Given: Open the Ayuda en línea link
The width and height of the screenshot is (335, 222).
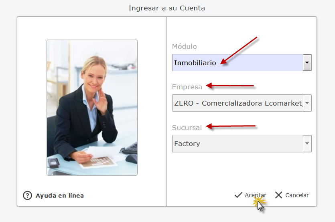Looking at the screenshot, I should click(60, 196).
